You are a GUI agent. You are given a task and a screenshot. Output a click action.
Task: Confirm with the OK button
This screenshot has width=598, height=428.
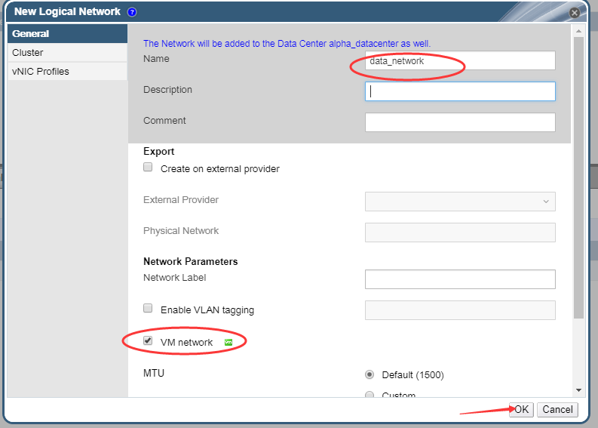click(x=521, y=409)
